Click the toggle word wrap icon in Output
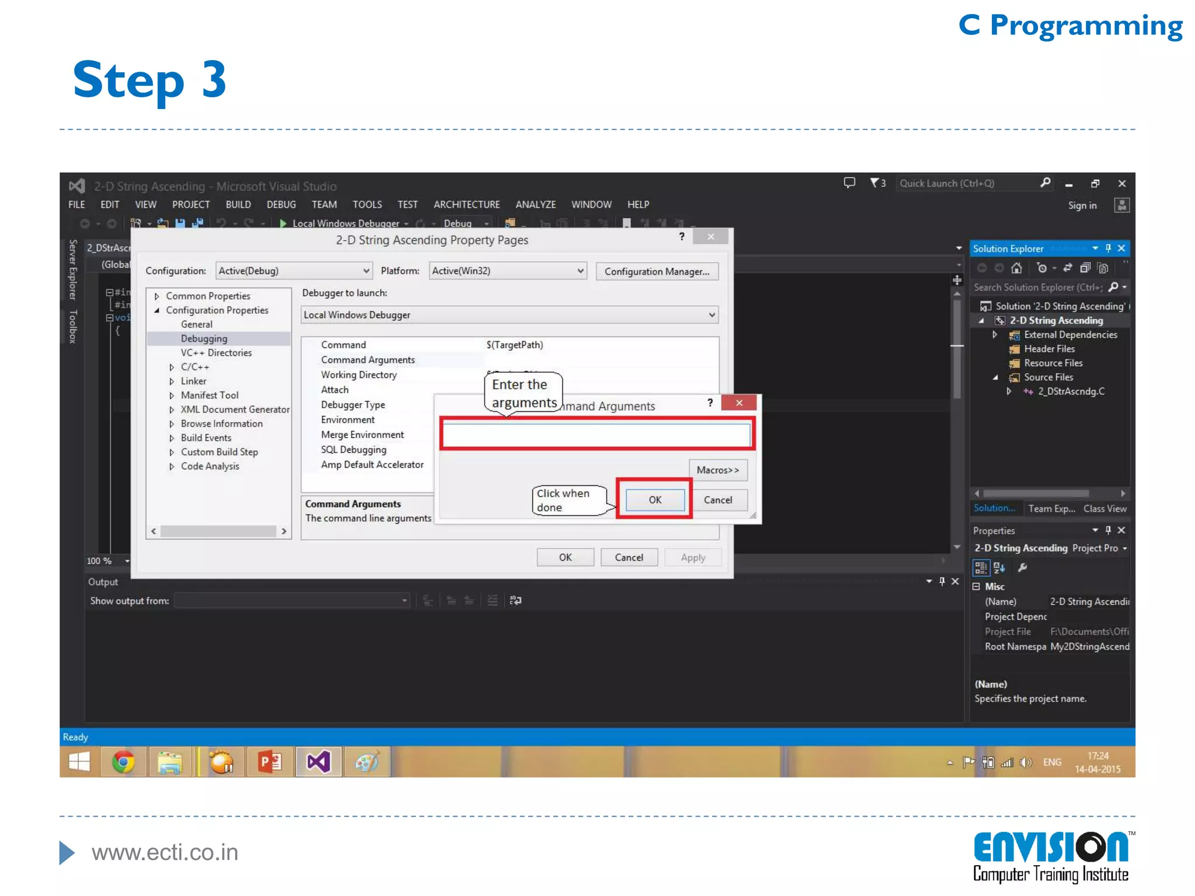1195x896 pixels. (x=515, y=600)
